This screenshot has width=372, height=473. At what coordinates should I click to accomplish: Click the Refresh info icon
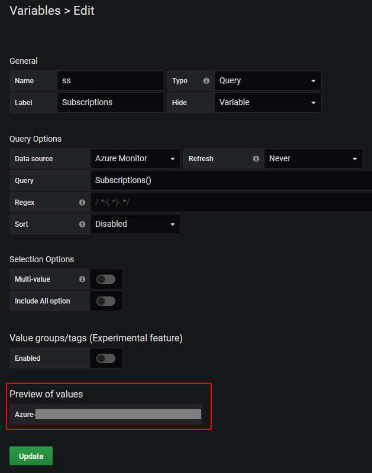(x=256, y=159)
